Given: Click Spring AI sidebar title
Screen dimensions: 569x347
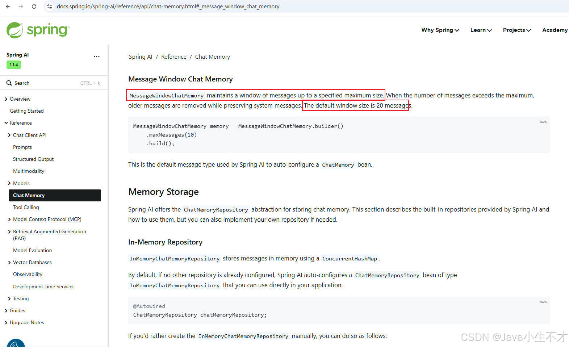Looking at the screenshot, I should [17, 55].
